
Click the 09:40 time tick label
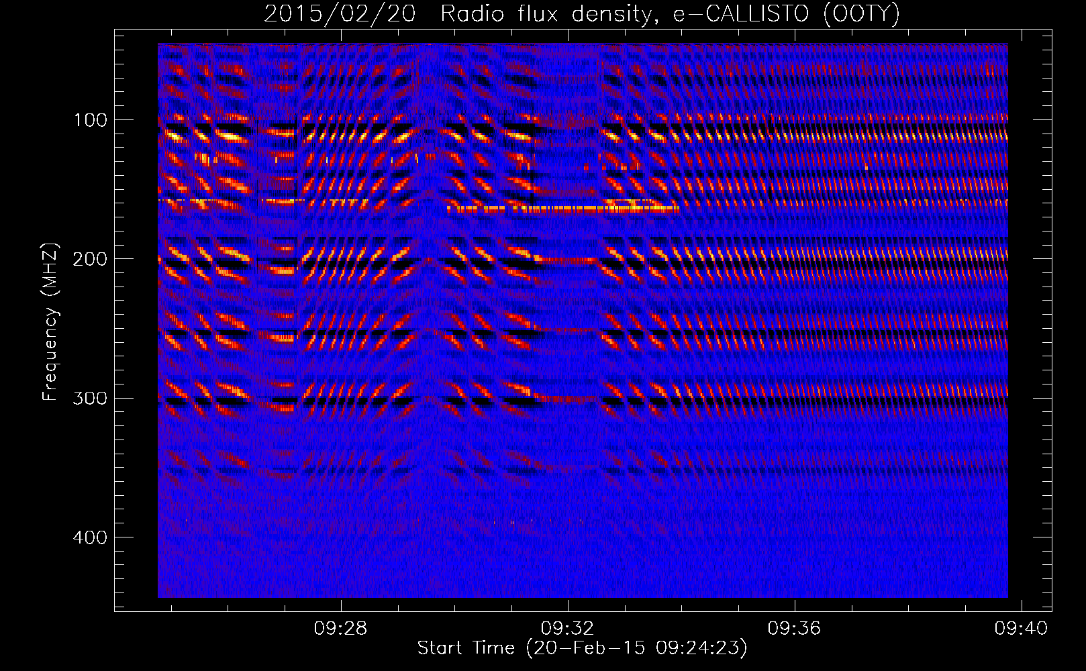click(x=1021, y=628)
